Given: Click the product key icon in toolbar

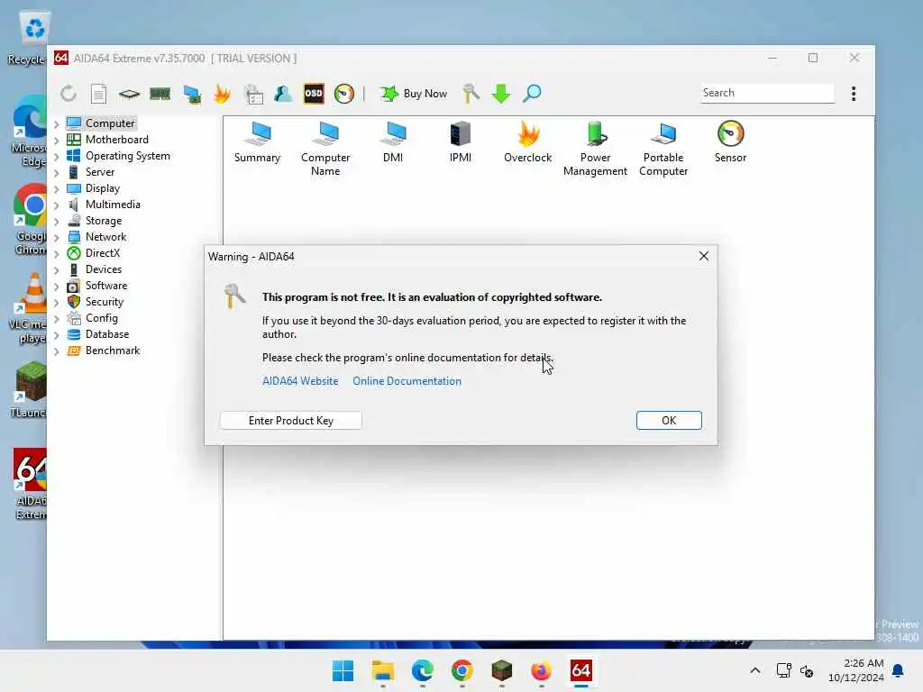Looking at the screenshot, I should [x=471, y=94].
